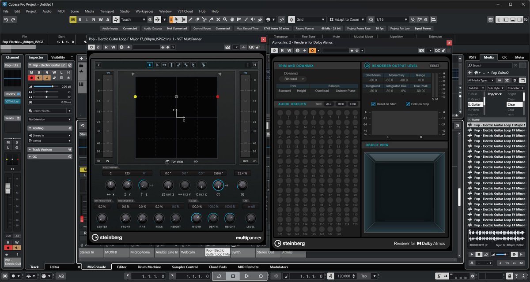
Task: Toggle global Solo S state button
Action: click(x=80, y=19)
